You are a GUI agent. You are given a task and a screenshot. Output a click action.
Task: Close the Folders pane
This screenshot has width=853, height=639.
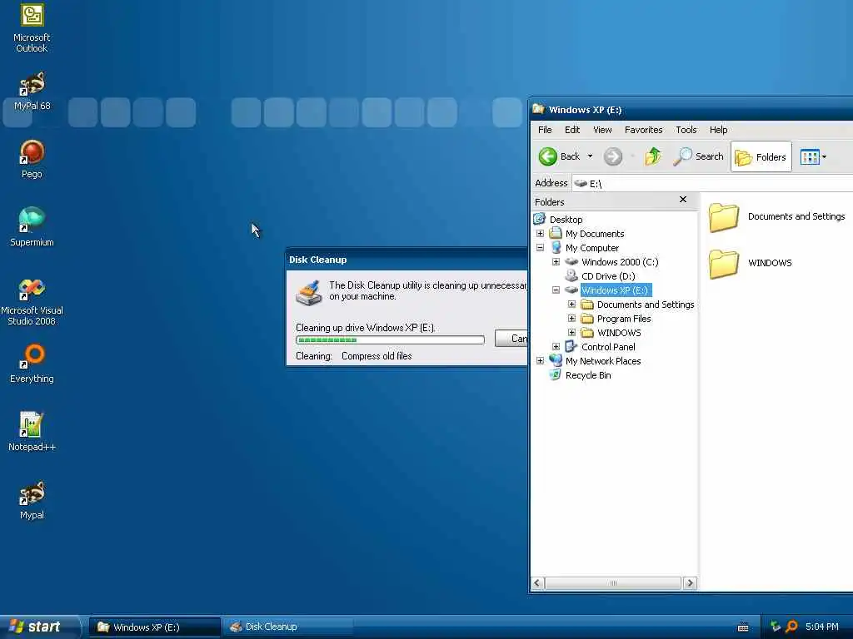tap(683, 200)
